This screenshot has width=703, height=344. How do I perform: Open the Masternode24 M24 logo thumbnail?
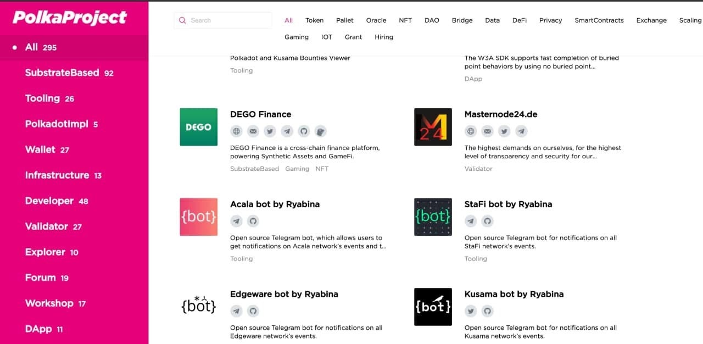[x=433, y=127]
